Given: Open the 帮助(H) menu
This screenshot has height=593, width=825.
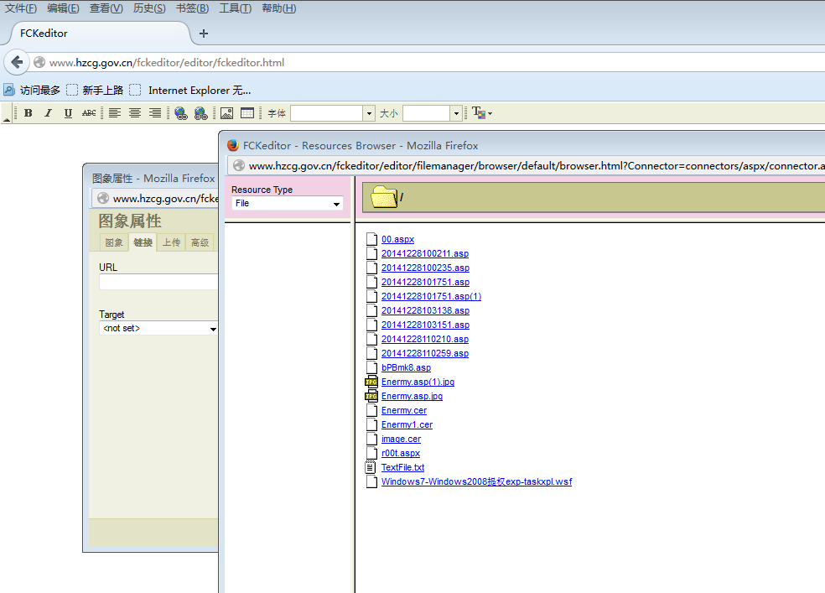Looking at the screenshot, I should click(279, 8).
